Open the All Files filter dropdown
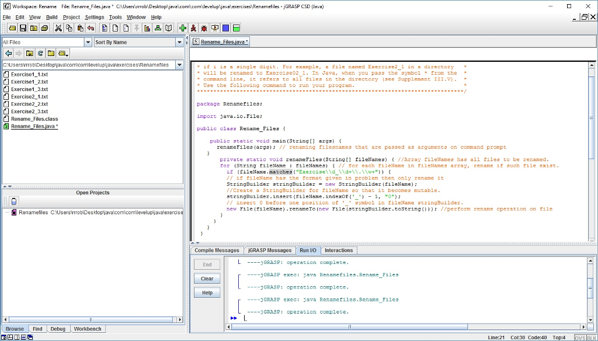598x341 pixels. [88, 43]
